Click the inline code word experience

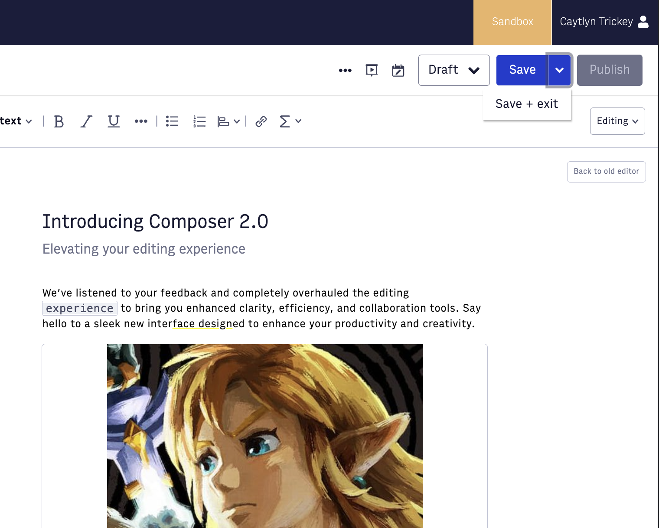click(x=80, y=308)
